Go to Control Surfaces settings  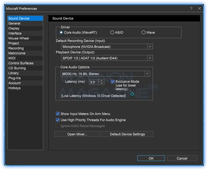[25, 63]
